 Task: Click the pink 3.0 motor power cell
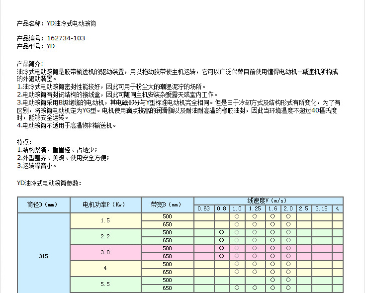pos(105,252)
